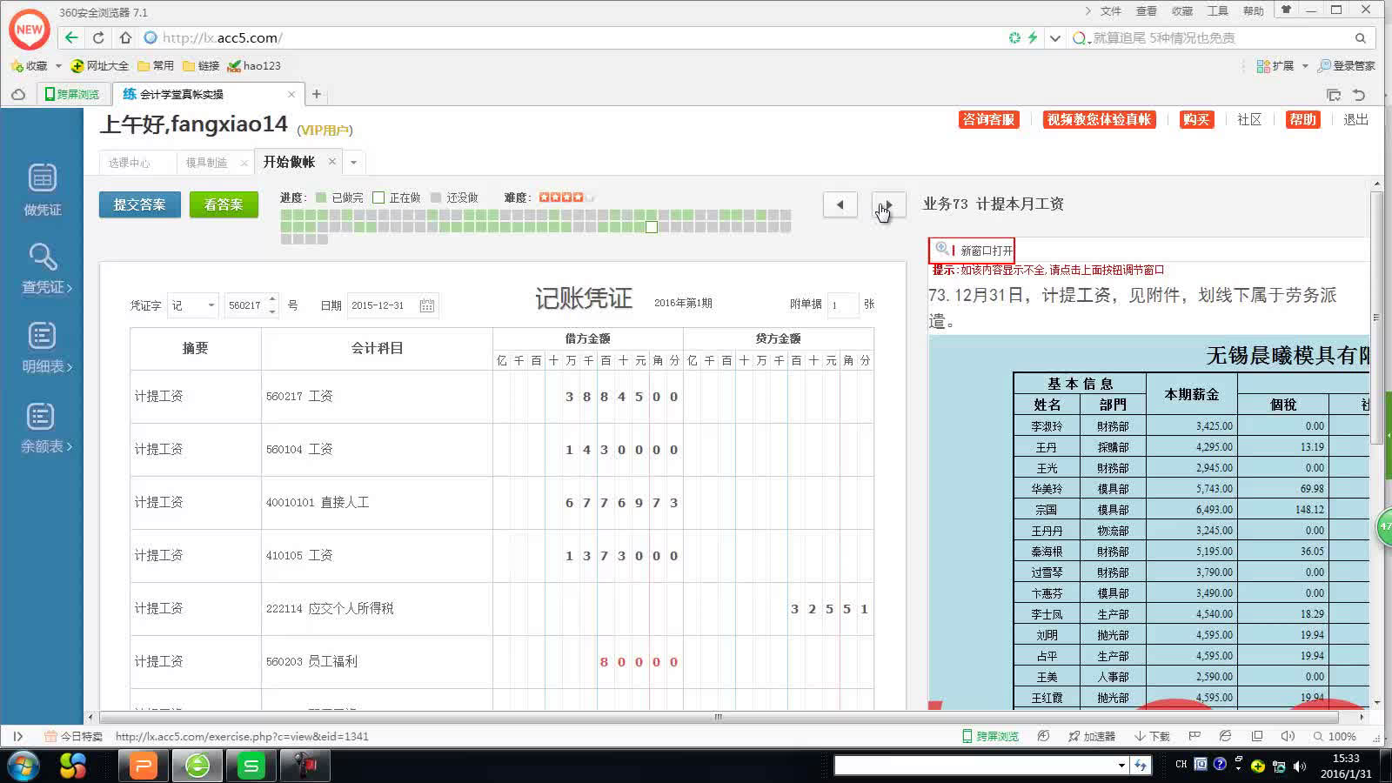Click 咨询客服 button
The height and width of the screenshot is (783, 1392).
tap(988, 119)
